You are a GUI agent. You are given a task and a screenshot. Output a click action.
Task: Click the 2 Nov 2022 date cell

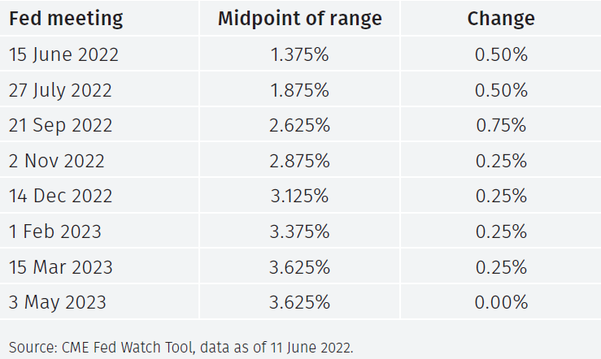tap(57, 161)
